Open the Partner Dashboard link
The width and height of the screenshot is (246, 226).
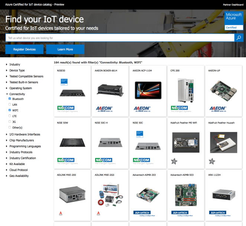(x=233, y=4)
